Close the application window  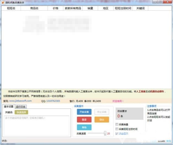pos(167,2)
